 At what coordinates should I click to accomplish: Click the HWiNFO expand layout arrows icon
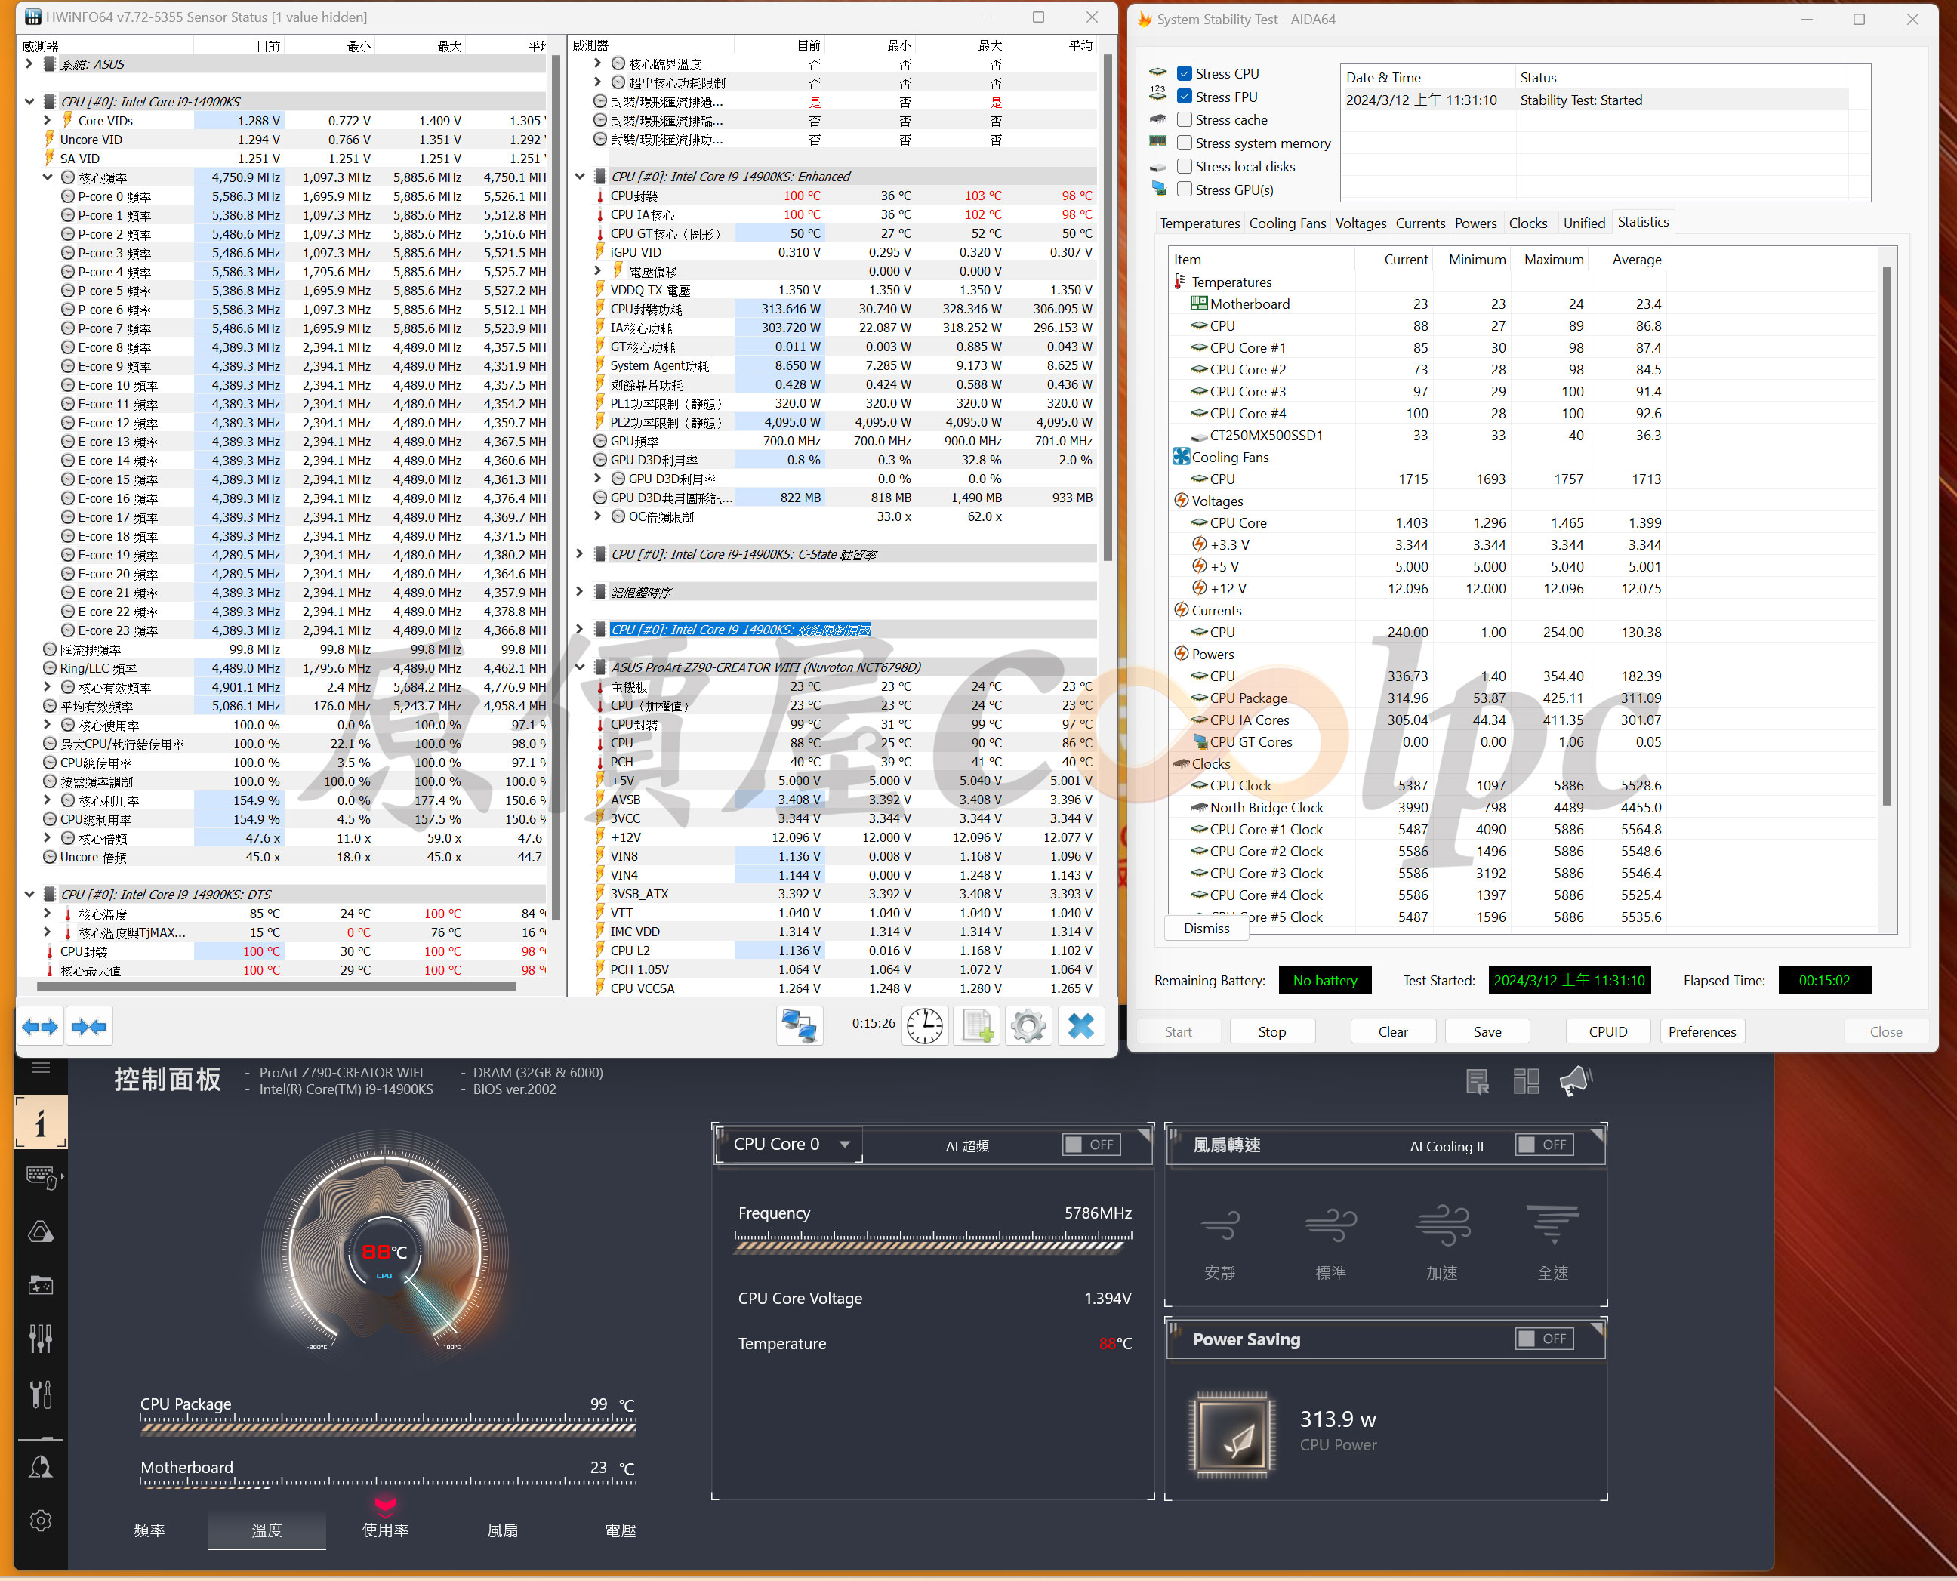click(40, 1026)
